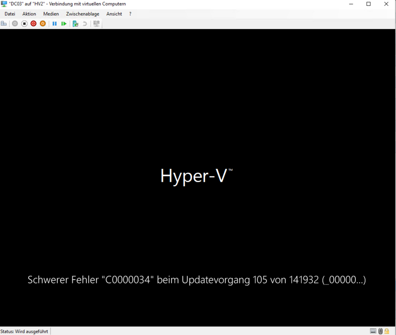This screenshot has height=335, width=396.
Task: Click the mouse status icon in status bar
Action: pyautogui.click(x=380, y=331)
